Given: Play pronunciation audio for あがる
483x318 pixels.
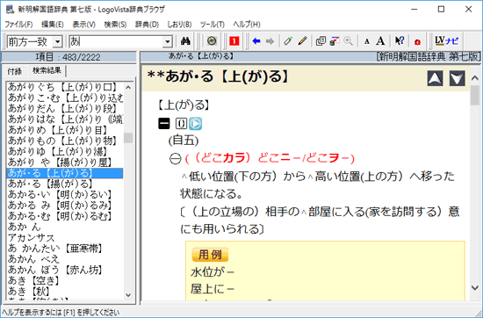Looking at the screenshot, I should click(195, 124).
